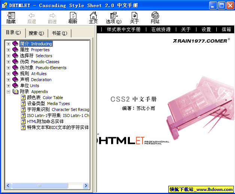Screen dimensions: 235x194
Task: Click the topic icon beside 颜色表 Color Table
Action: pos(23,98)
